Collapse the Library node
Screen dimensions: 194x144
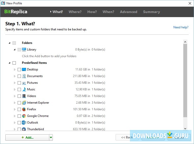point(15,50)
